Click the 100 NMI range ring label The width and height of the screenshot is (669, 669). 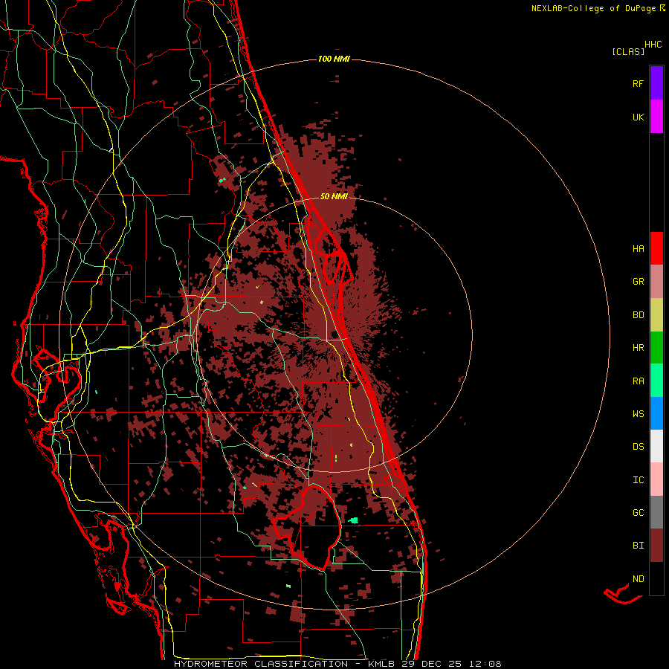coord(334,59)
